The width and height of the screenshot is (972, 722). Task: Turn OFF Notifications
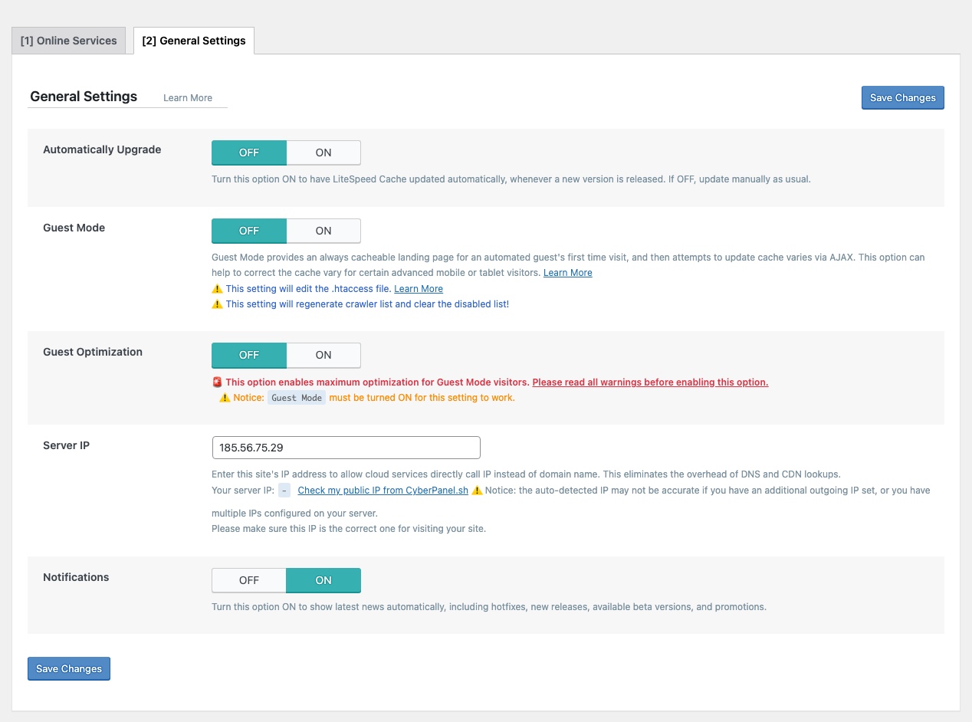pyautogui.click(x=249, y=580)
